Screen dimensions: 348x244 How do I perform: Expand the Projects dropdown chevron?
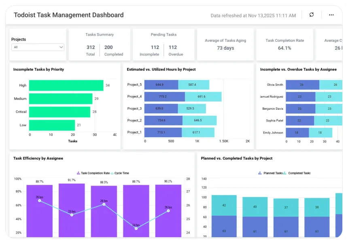(61, 47)
